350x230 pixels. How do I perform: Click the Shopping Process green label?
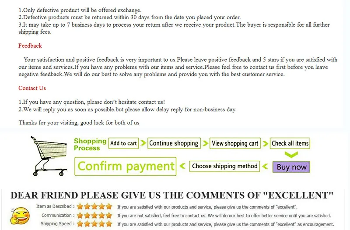pyautogui.click(x=90, y=145)
